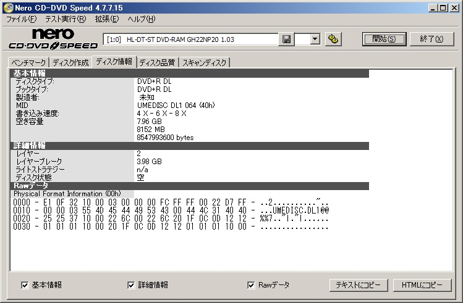Click the MID value UMEDISC DL1 064 (40h)
Screen dimensions: 463x303
(x=176, y=106)
